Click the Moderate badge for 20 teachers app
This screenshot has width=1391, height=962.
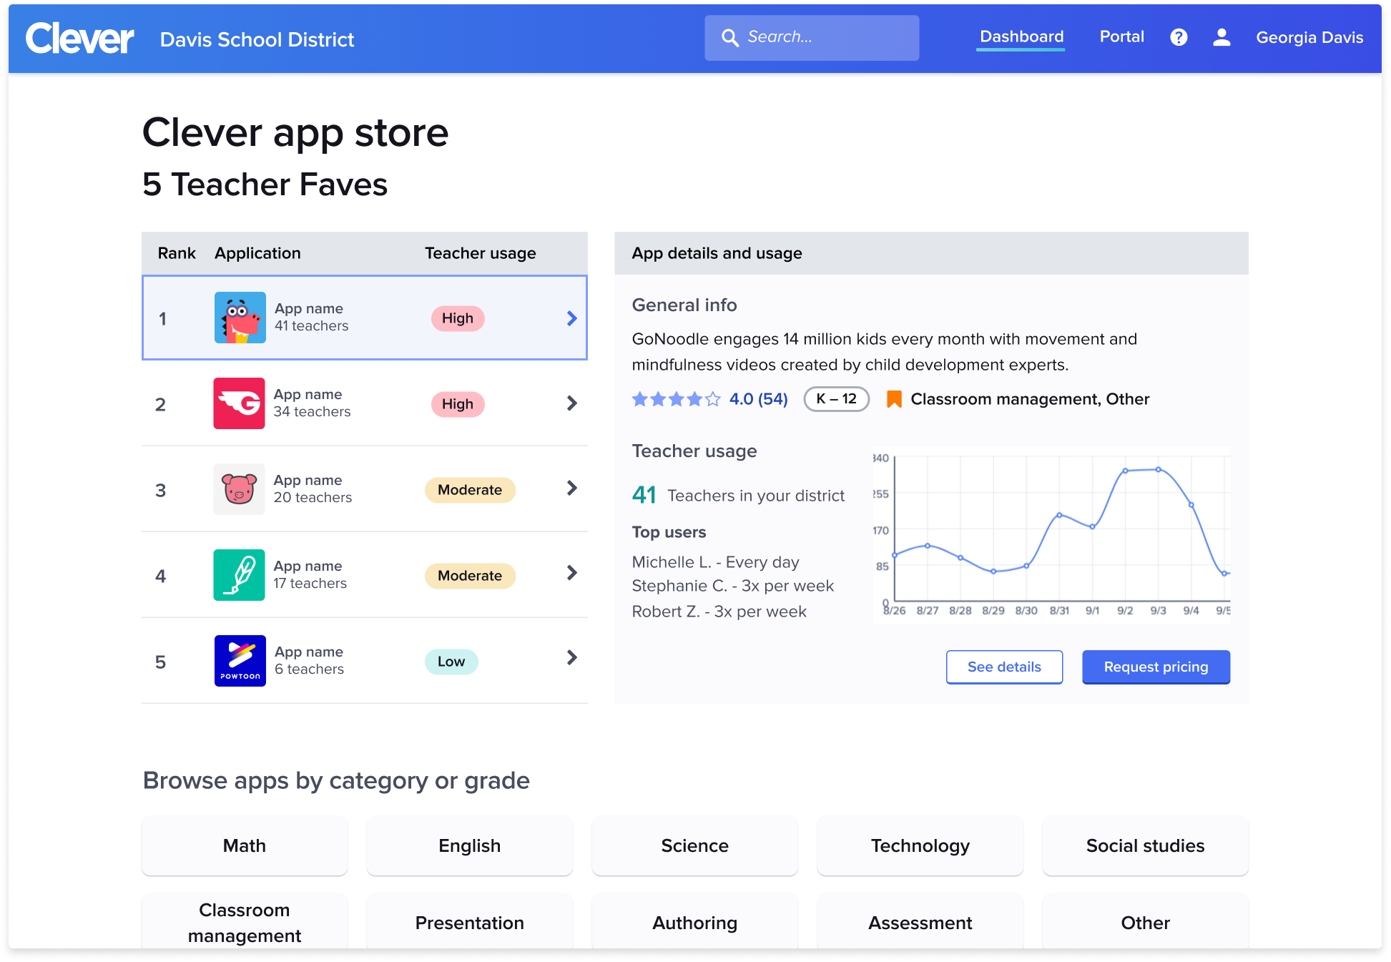470,490
